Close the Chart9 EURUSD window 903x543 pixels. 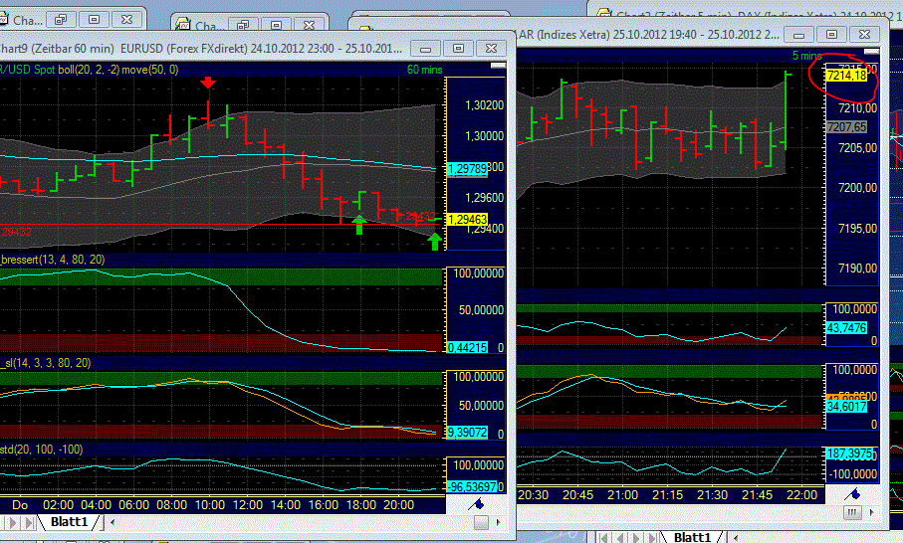tap(491, 49)
